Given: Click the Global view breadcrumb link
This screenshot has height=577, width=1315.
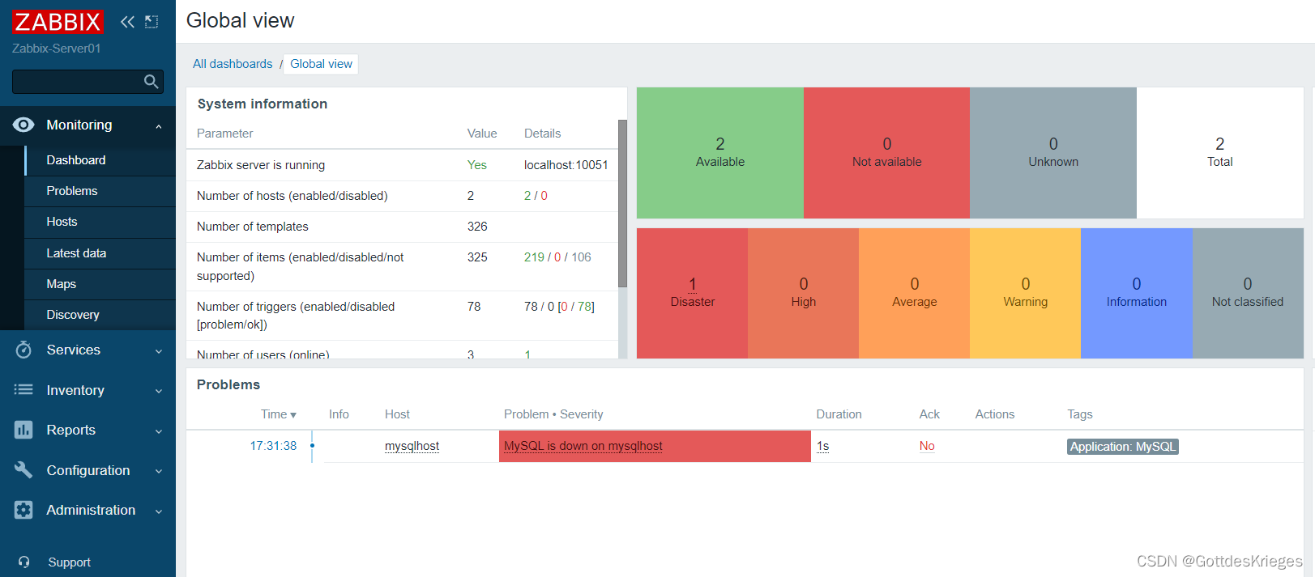Looking at the screenshot, I should coord(321,64).
